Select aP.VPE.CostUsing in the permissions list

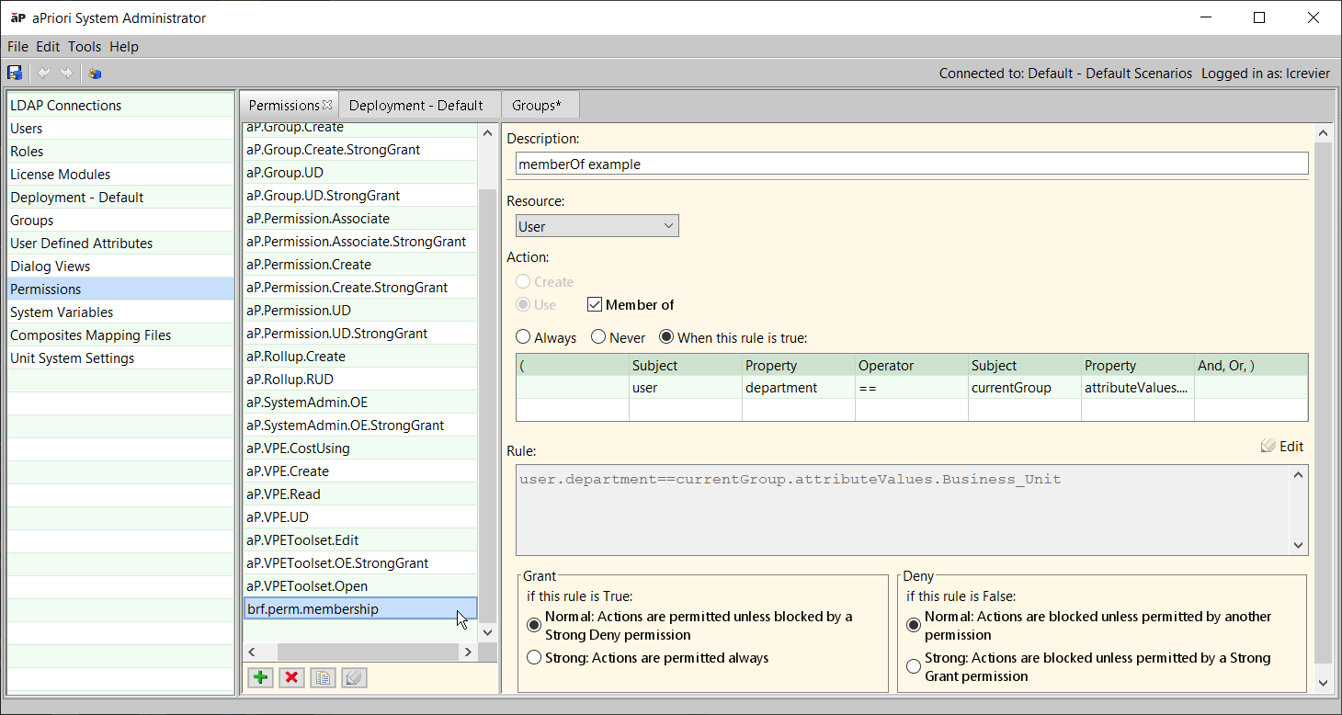point(298,448)
